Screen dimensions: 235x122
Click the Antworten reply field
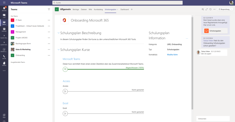[x=213, y=119]
